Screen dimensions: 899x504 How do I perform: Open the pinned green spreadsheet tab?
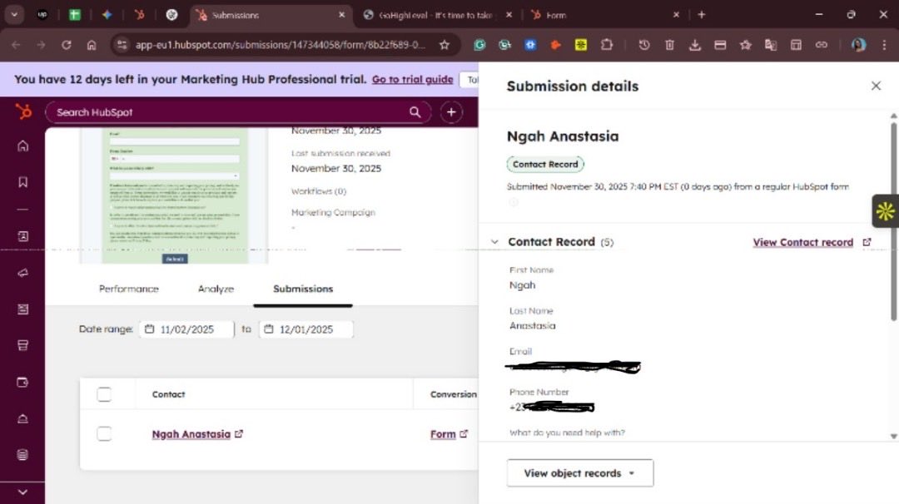point(75,15)
